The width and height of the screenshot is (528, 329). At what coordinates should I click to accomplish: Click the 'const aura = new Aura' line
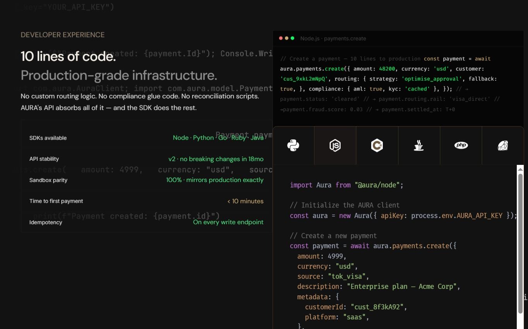coord(403,216)
